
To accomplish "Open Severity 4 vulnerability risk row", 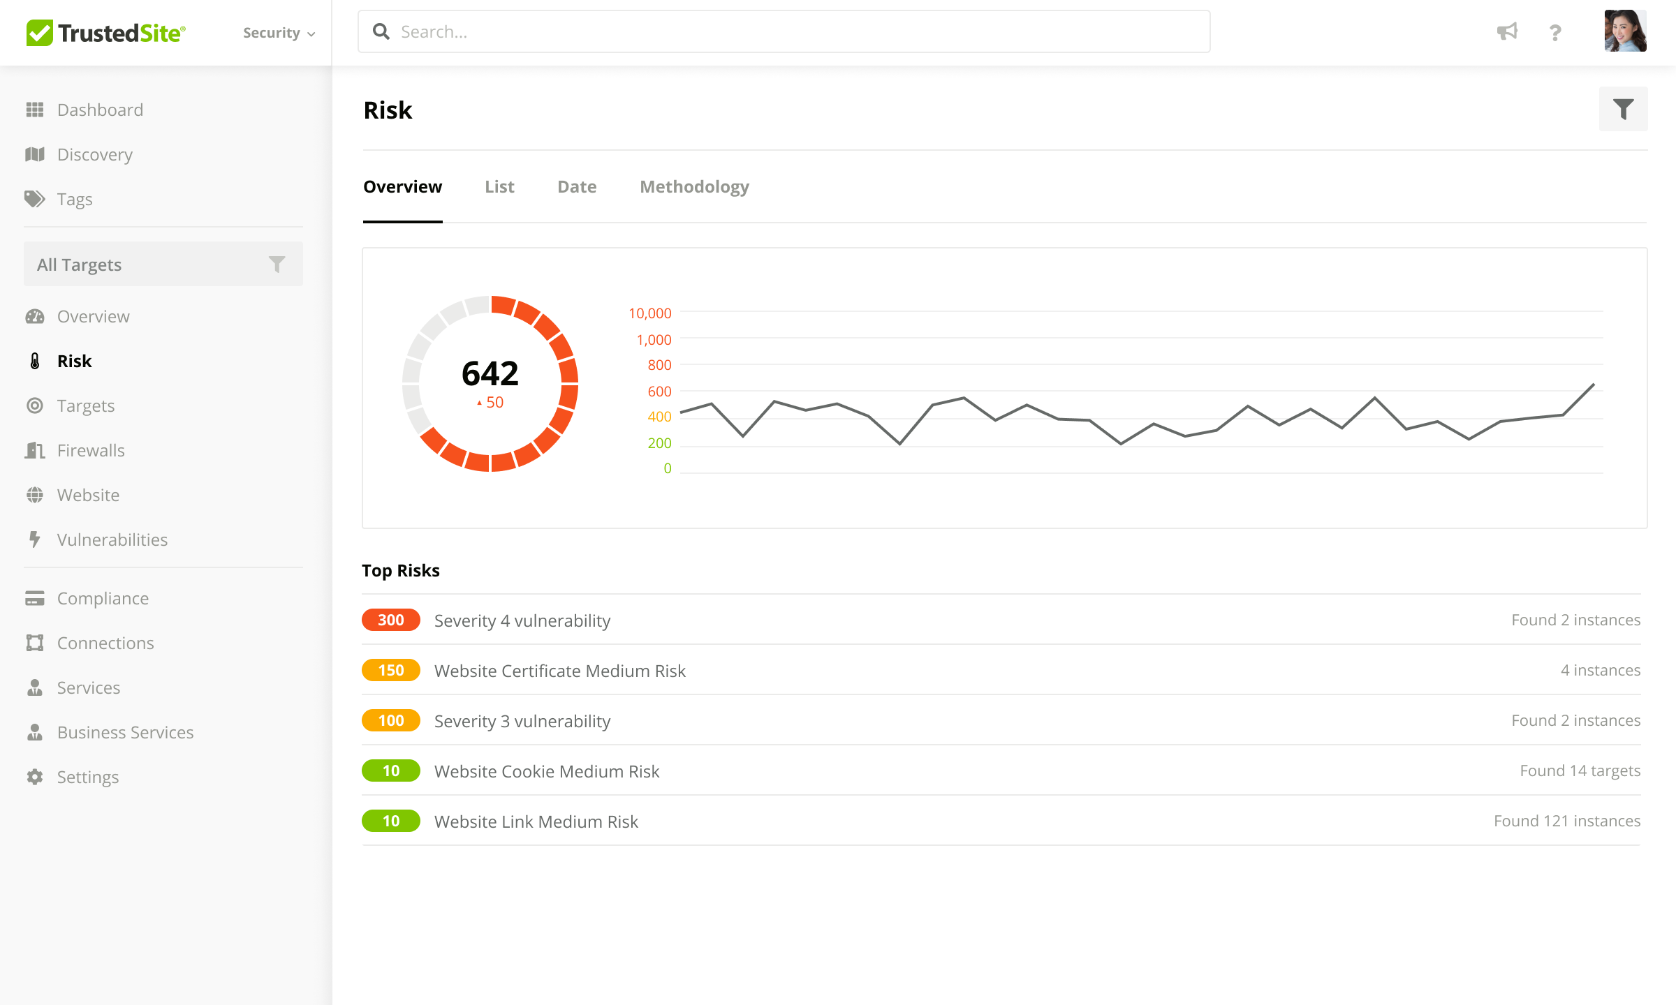I will point(522,620).
